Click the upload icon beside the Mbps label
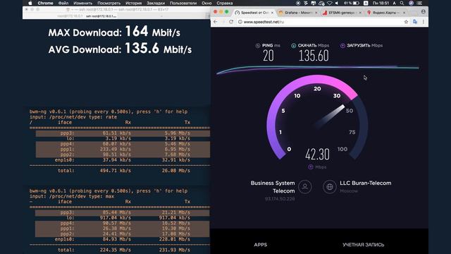Viewport: 451px width, 254px height. pyautogui.click(x=310, y=167)
